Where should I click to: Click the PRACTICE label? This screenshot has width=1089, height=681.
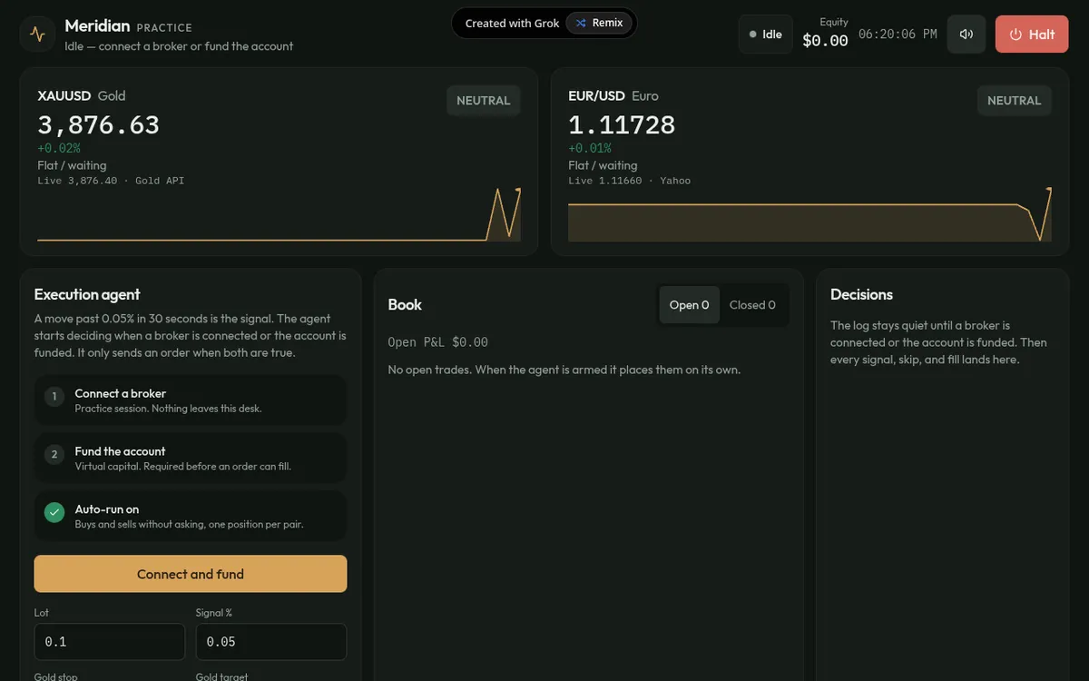pyautogui.click(x=164, y=28)
